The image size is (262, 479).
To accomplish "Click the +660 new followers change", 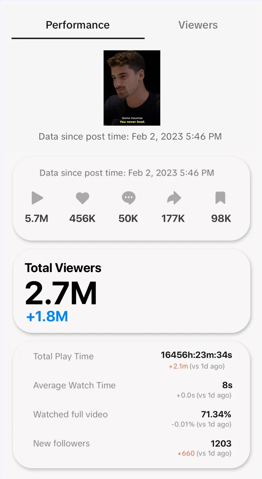I will coord(186,453).
